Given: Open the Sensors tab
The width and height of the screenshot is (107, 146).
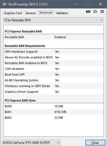Looking at the screenshot, I should [31, 13].
